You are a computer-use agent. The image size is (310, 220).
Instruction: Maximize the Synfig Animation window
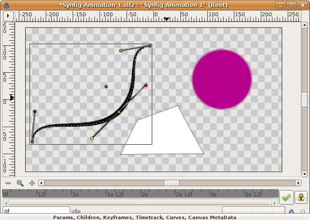pos(292,5)
